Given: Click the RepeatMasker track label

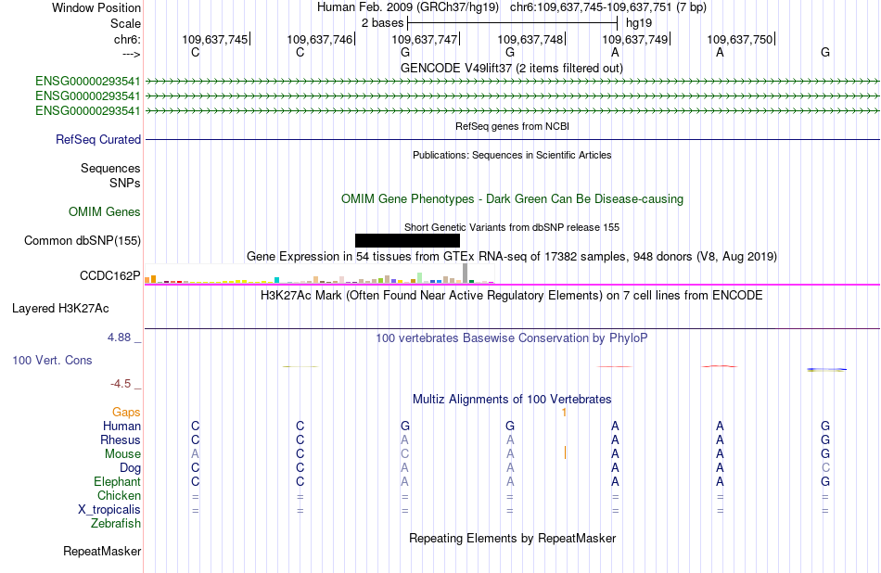Looking at the screenshot, I should [x=102, y=551].
